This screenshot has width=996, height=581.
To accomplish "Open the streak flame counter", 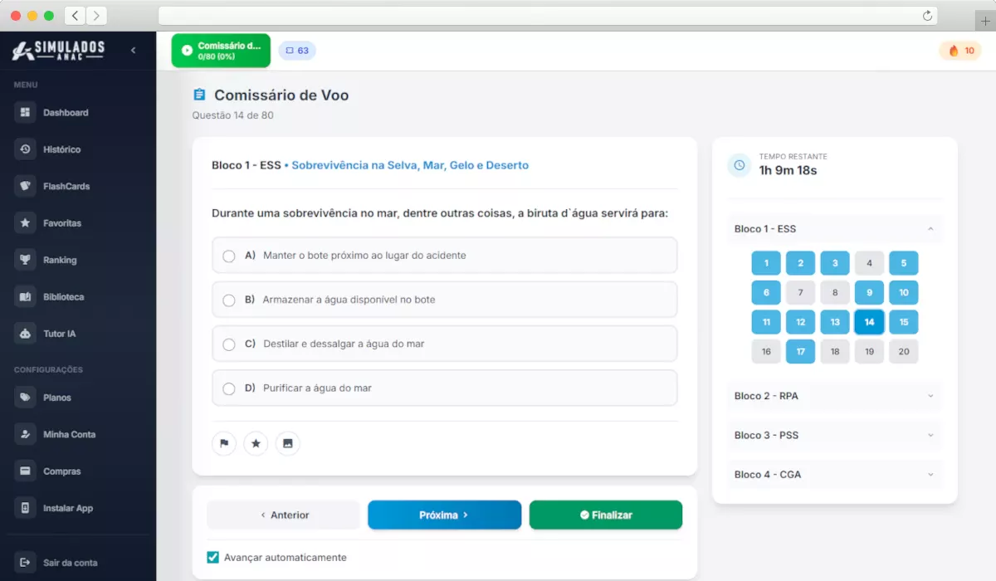I will 959,50.
